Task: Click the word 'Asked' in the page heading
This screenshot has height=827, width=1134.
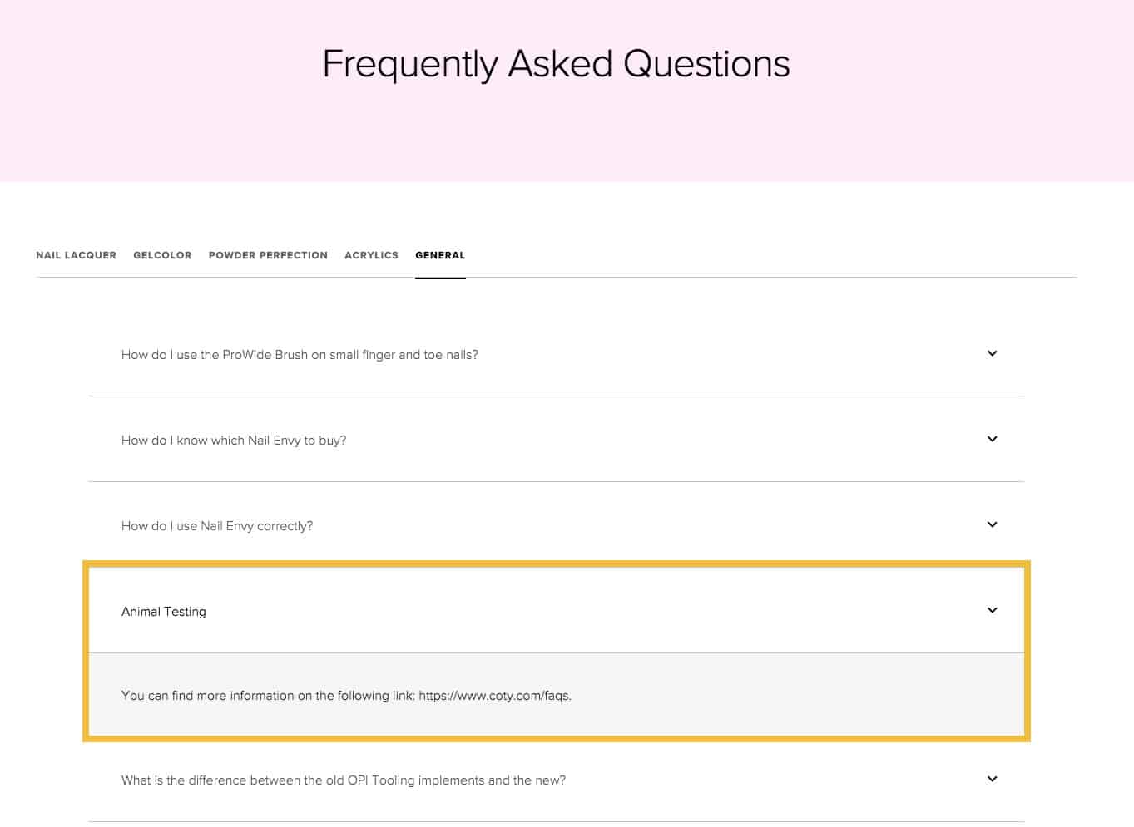Action: point(560,64)
